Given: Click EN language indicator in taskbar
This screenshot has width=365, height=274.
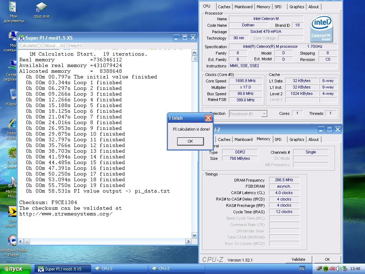Looking at the screenshot, I should [302, 269].
